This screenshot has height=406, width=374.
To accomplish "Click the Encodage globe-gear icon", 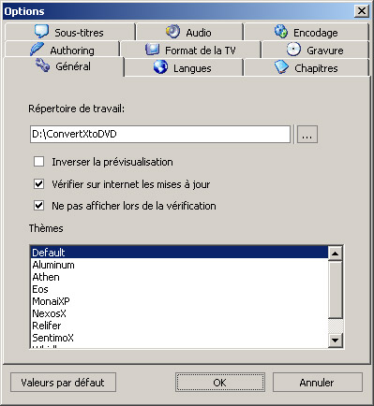I will coord(280,31).
